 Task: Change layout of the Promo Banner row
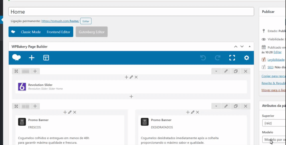coord(25,106)
